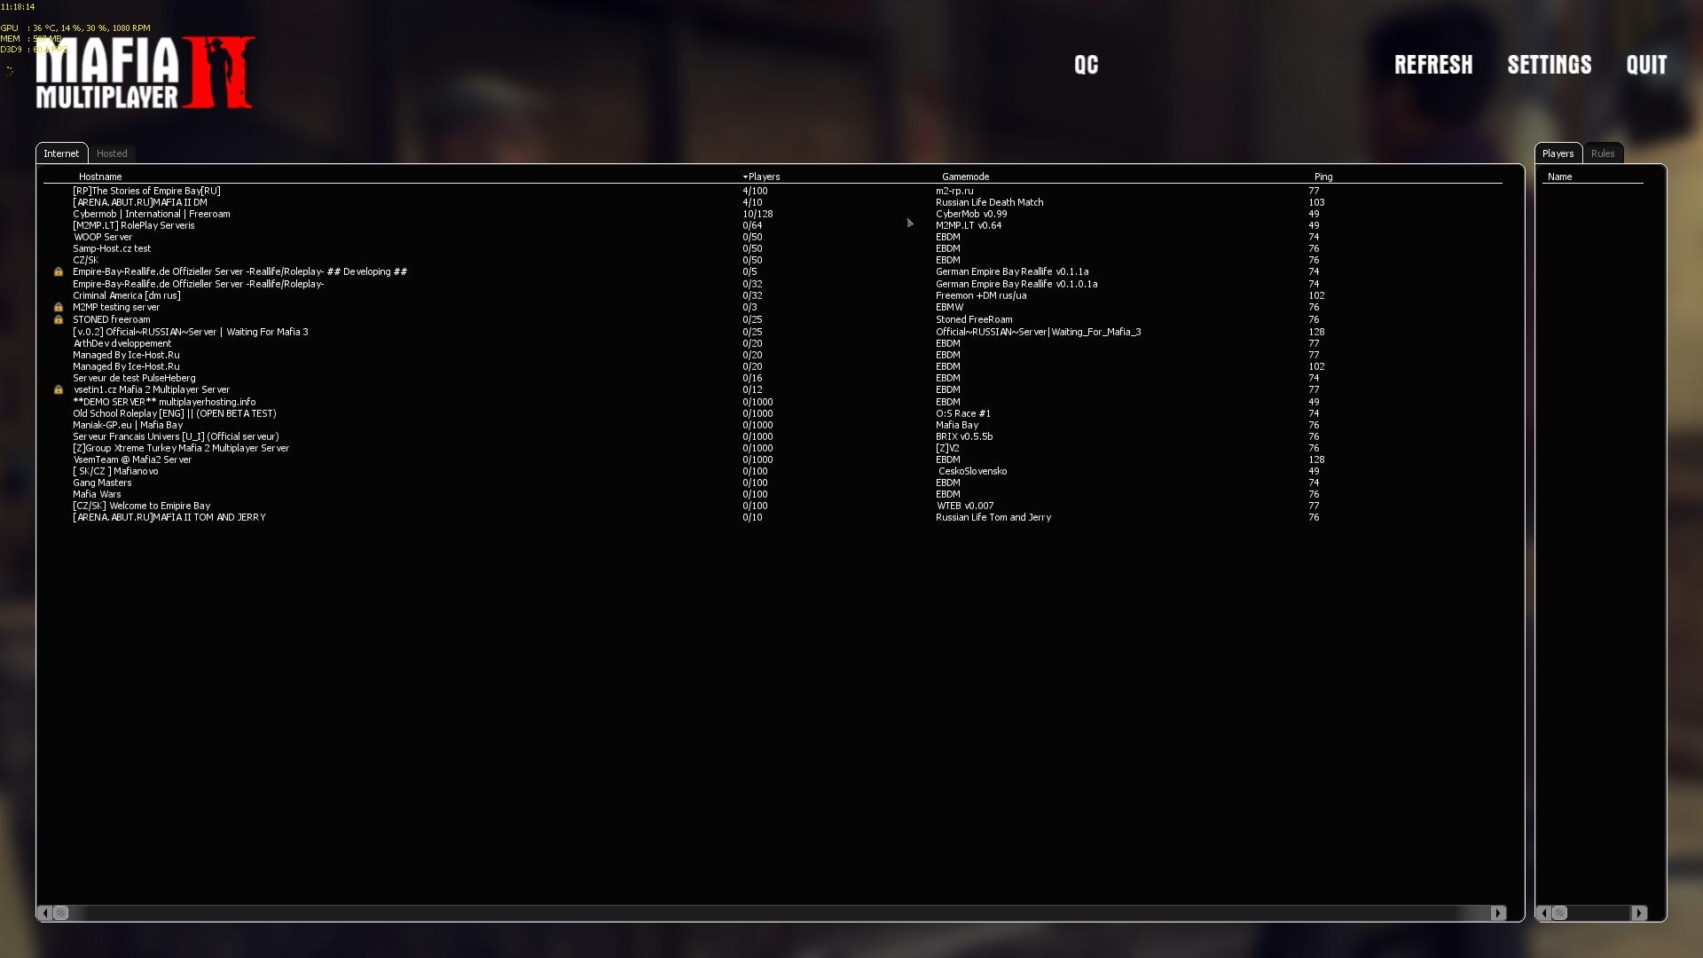1703x958 pixels.
Task: Sort servers by Players column header
Action: (x=763, y=177)
